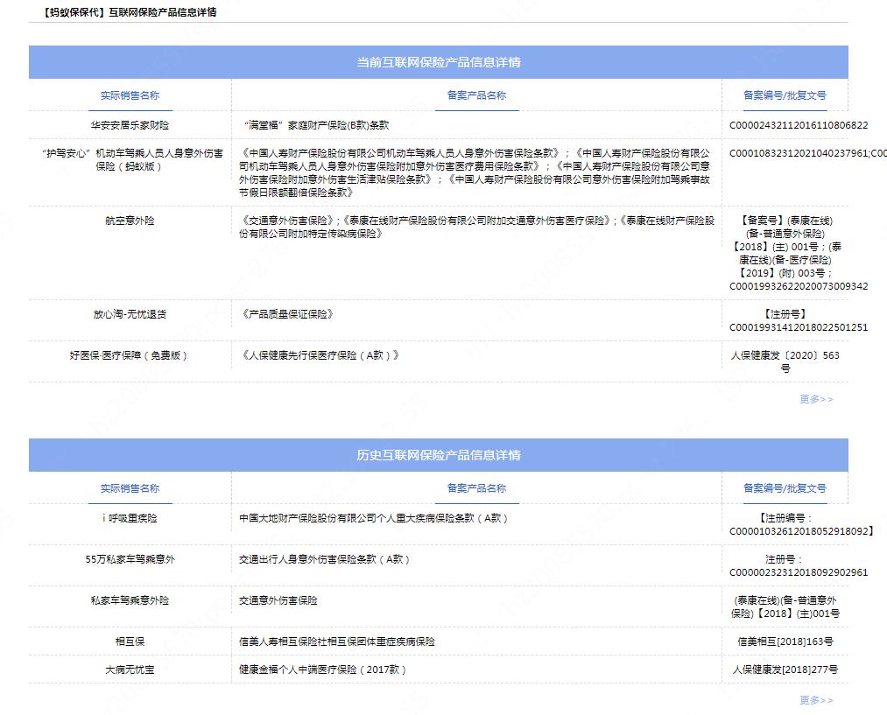Select the 当前互联网保险产品信息详情 section banner
The width and height of the screenshot is (887, 715).
click(439, 62)
